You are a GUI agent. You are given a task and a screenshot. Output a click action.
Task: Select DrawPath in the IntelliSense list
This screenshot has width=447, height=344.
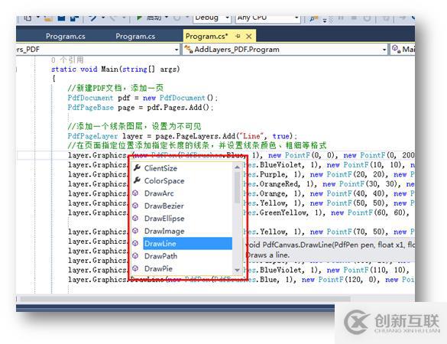[x=160, y=256]
